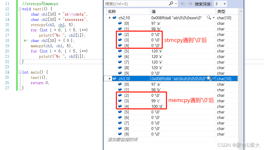Select the ch2,10 variable cube icon
The height and width of the screenshot is (150, 264).
point(115,17)
